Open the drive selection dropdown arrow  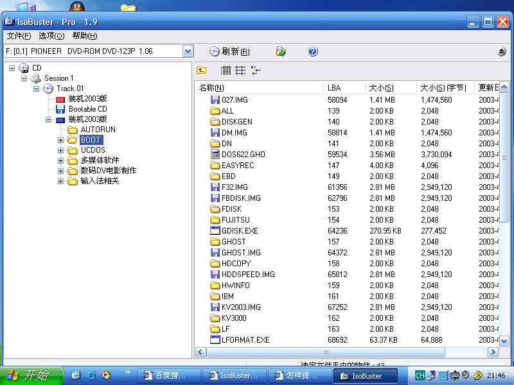coord(188,51)
